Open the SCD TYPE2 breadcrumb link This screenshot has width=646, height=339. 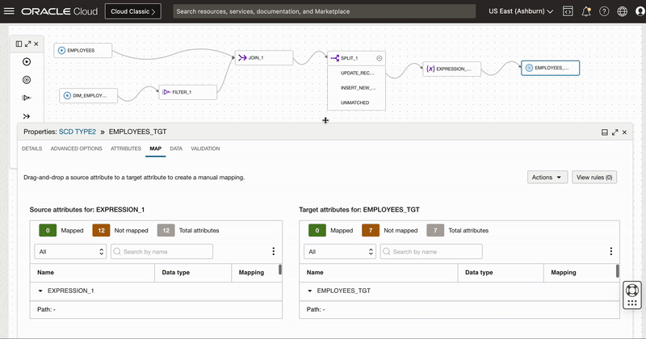coord(78,132)
